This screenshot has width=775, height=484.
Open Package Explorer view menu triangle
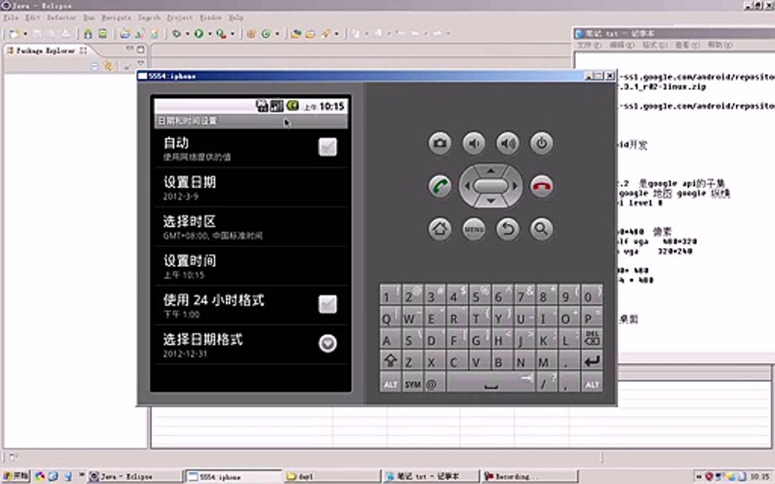pyautogui.click(x=141, y=63)
